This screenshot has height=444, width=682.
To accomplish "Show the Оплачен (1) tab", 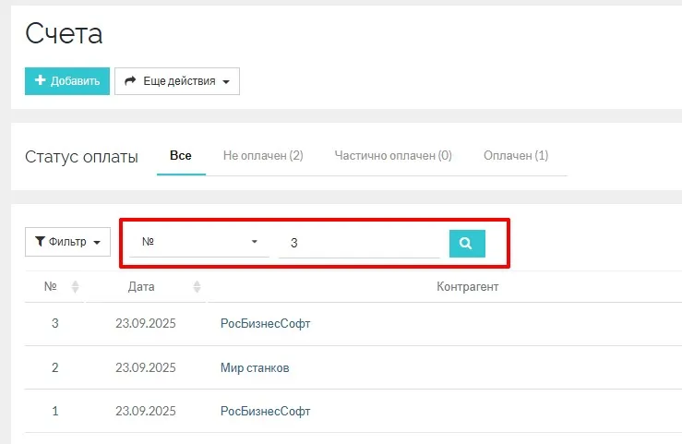I will (x=516, y=156).
